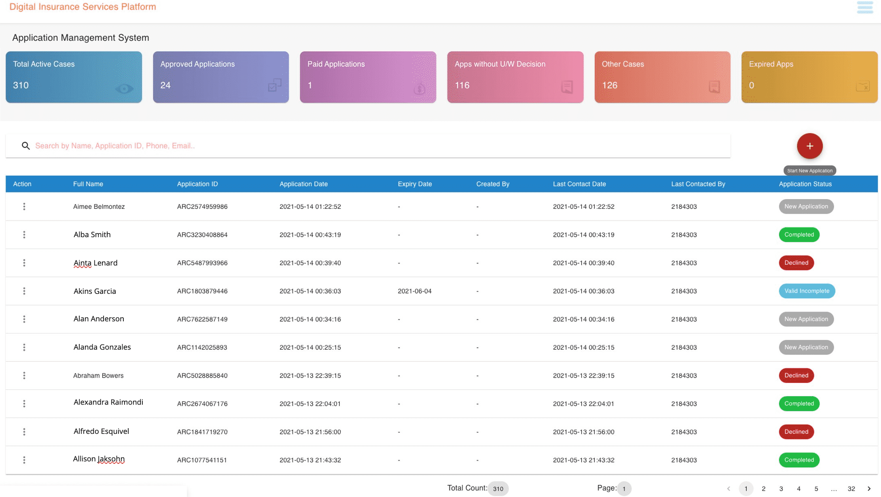Image resolution: width=881 pixels, height=497 pixels.
Task: Expand action options for Alfredo Esquivel
Action: coord(24,432)
